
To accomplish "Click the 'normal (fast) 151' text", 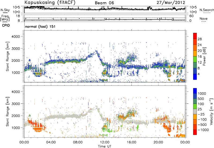I will (40, 26).
